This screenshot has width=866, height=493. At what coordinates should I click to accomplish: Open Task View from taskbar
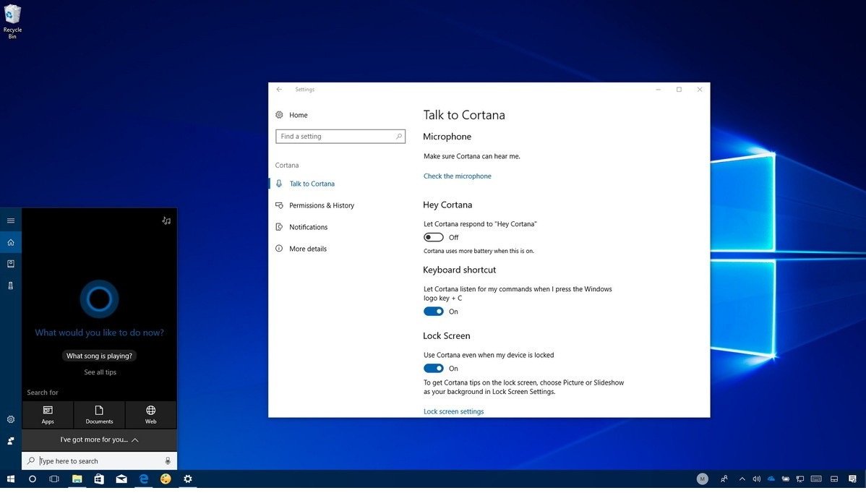point(54,479)
